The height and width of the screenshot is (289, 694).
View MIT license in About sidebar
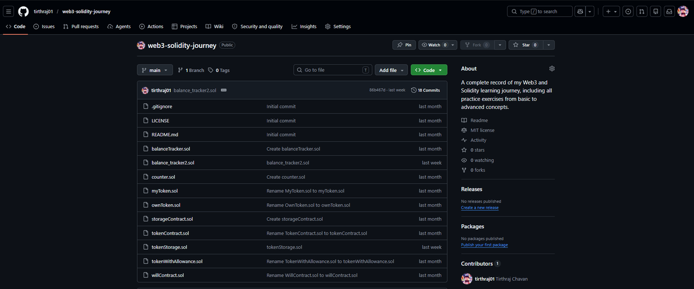click(x=478, y=130)
